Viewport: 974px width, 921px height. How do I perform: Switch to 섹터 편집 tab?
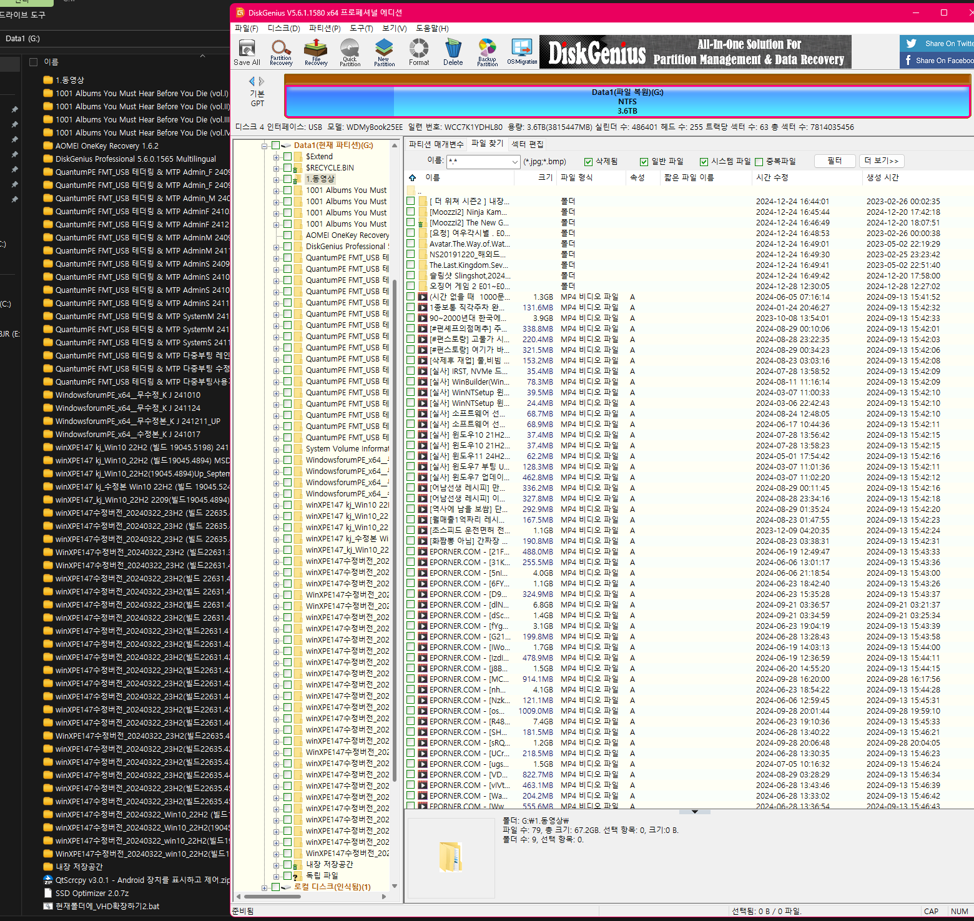[x=528, y=144]
